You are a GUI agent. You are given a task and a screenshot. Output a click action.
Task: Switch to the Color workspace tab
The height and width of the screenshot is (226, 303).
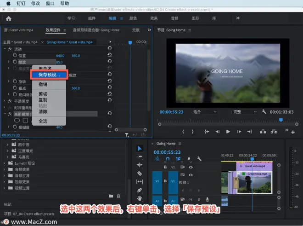tap(133, 18)
